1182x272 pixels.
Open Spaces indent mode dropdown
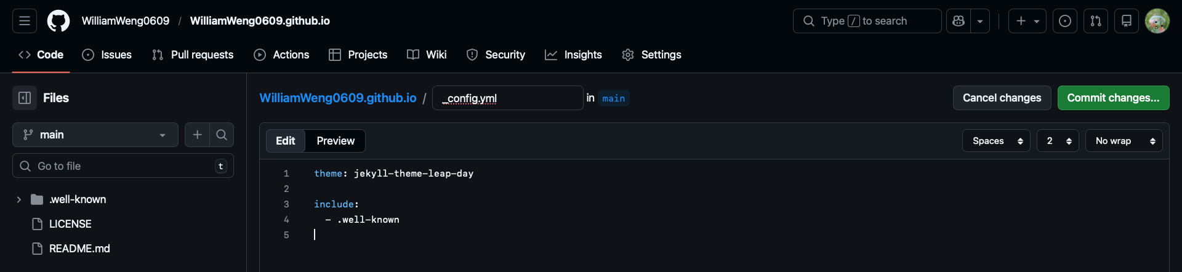996,141
